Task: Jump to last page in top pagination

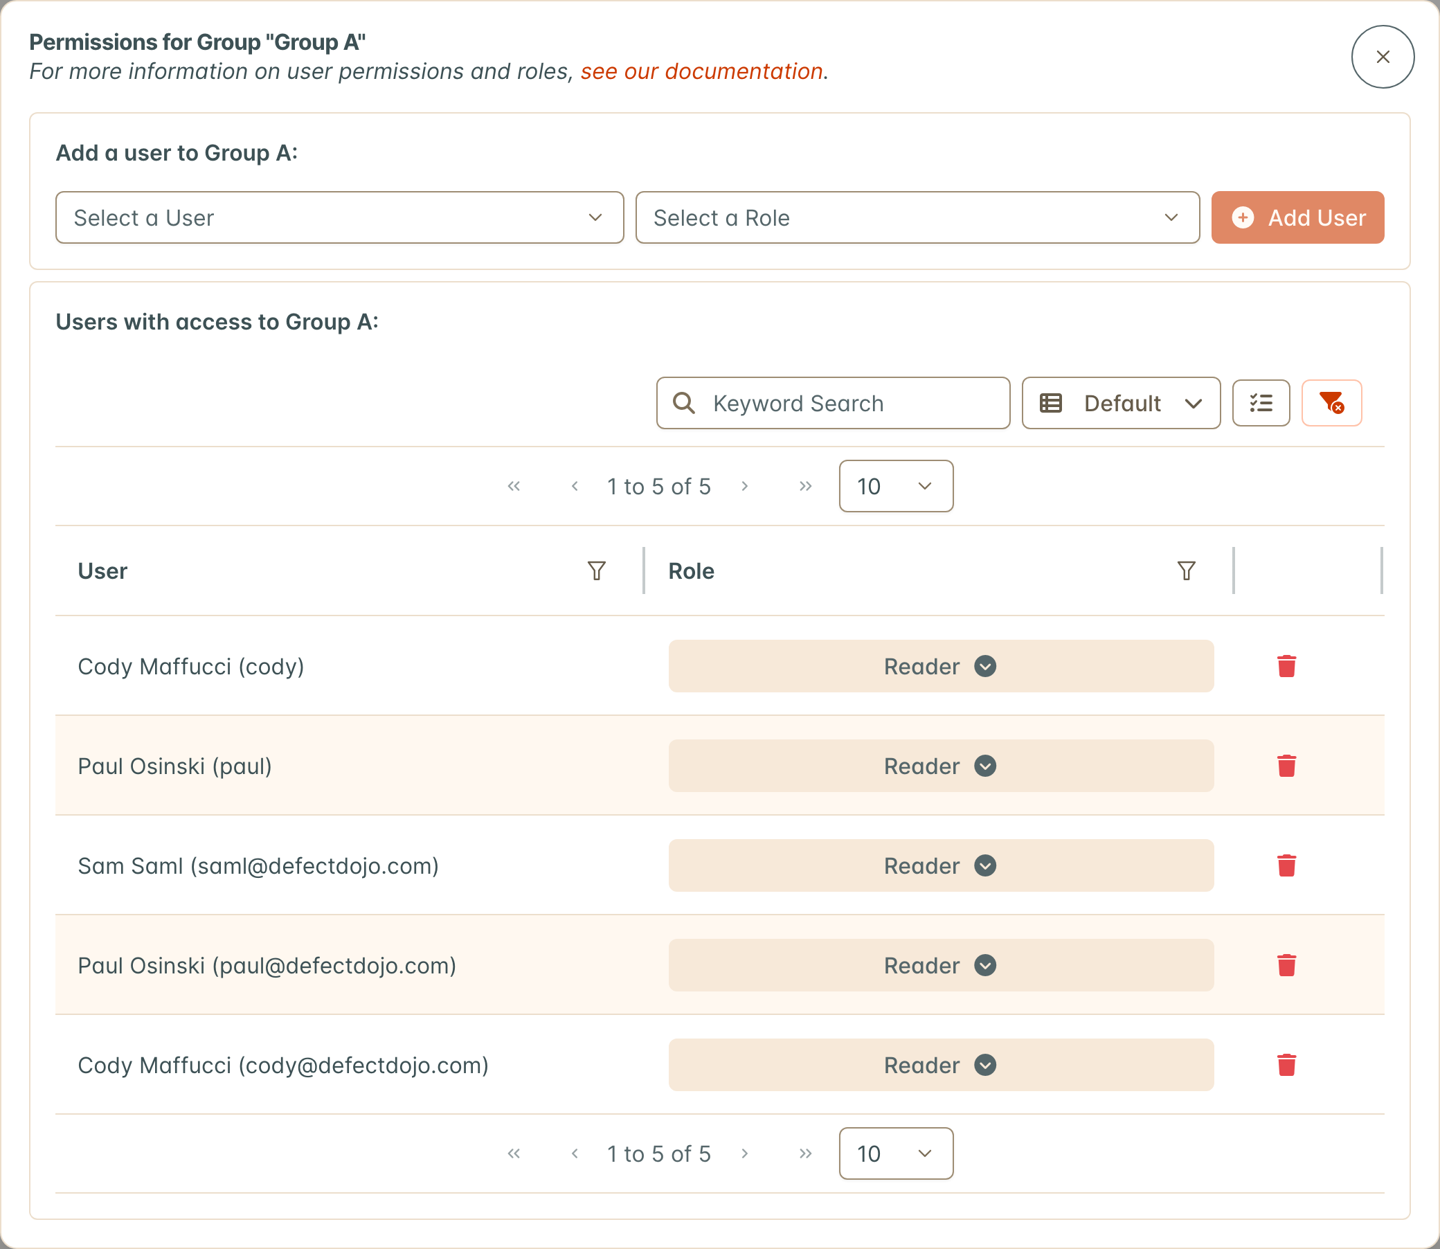Action: click(x=805, y=486)
